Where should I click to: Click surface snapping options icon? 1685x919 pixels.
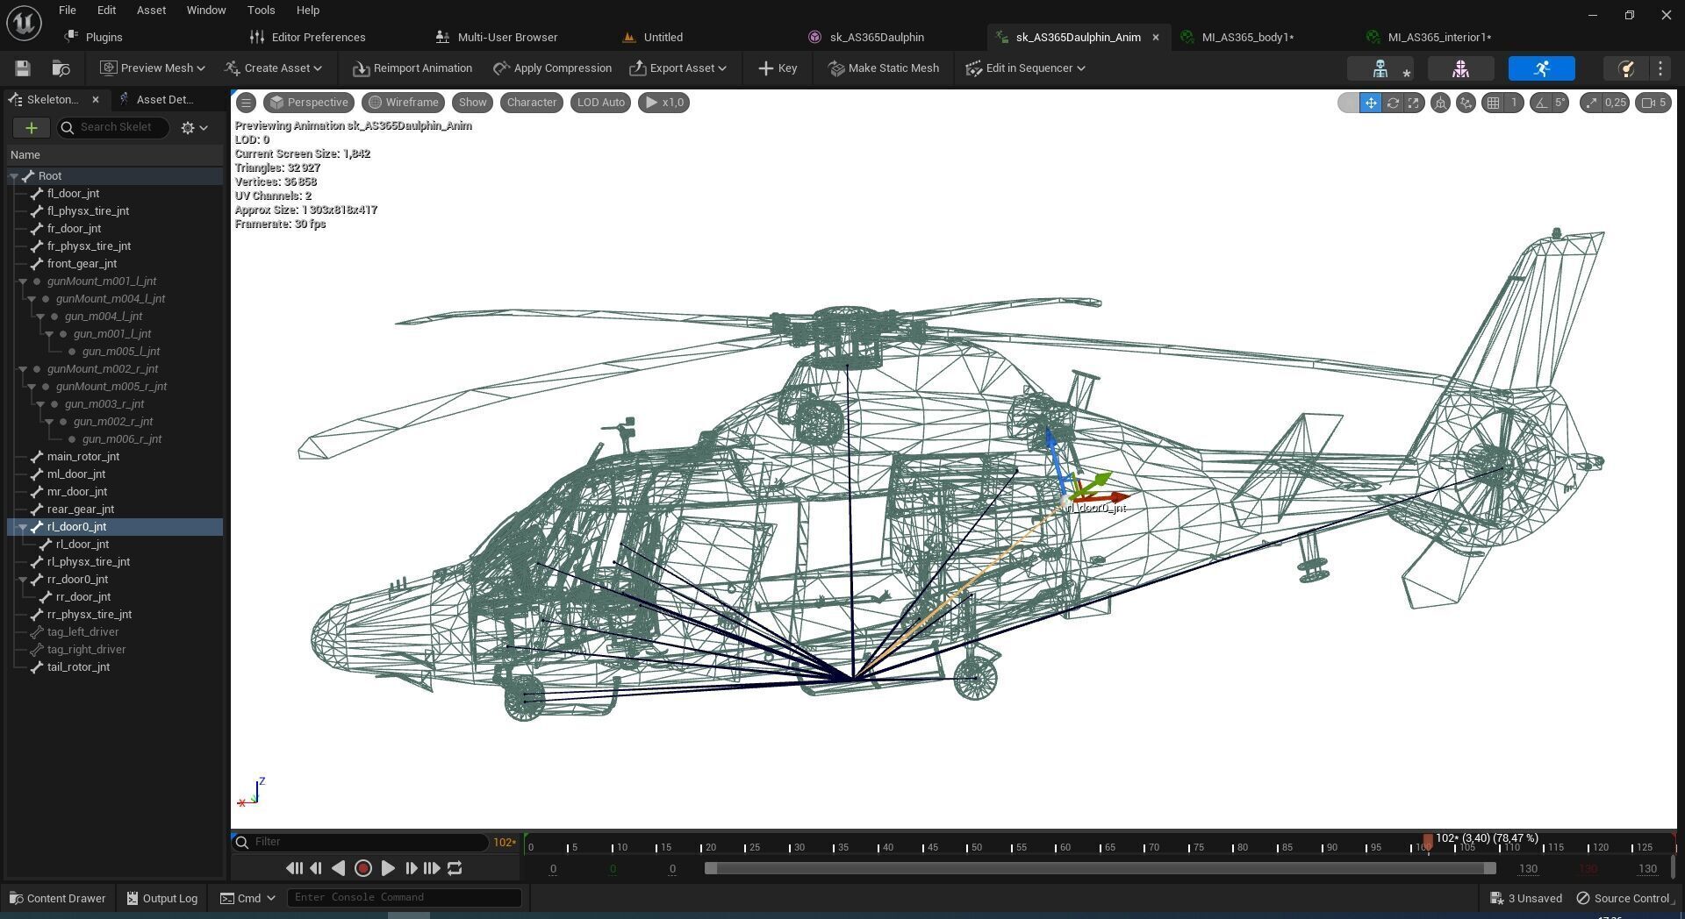click(1466, 103)
